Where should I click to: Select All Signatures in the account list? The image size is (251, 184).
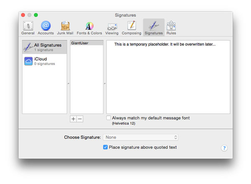point(44,47)
